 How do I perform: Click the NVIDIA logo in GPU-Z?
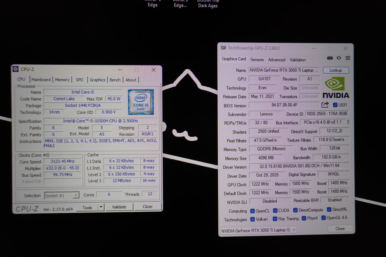tap(335, 87)
